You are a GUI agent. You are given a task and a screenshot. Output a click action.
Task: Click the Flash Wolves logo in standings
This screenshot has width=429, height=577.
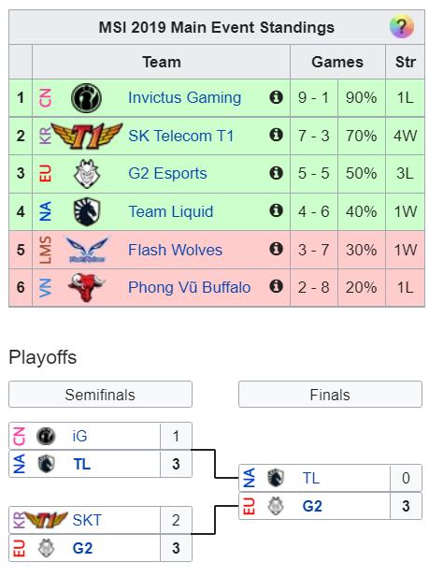(87, 250)
